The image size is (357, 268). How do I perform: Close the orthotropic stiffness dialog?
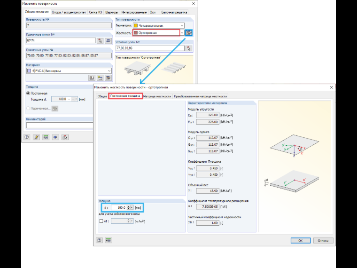click(x=331, y=87)
